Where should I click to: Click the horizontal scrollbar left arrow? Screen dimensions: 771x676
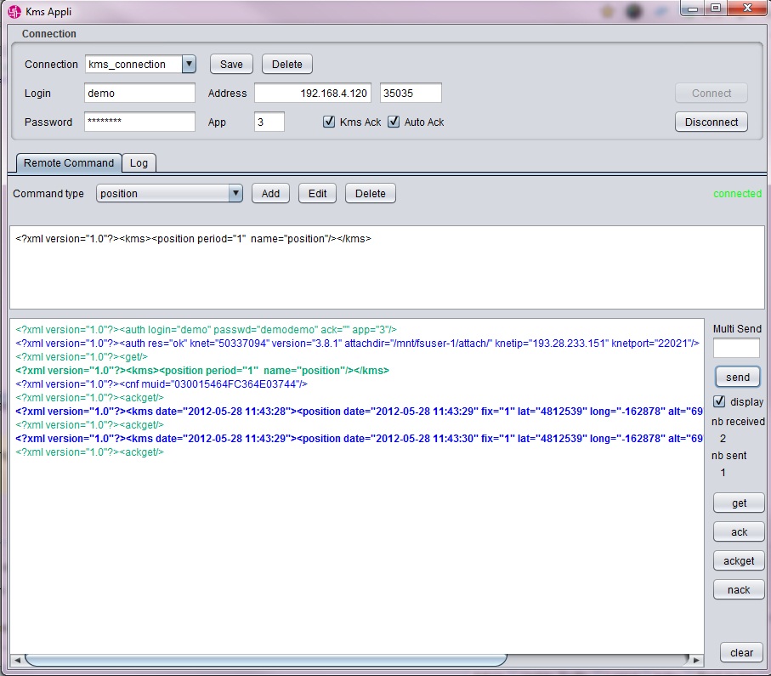click(15, 660)
